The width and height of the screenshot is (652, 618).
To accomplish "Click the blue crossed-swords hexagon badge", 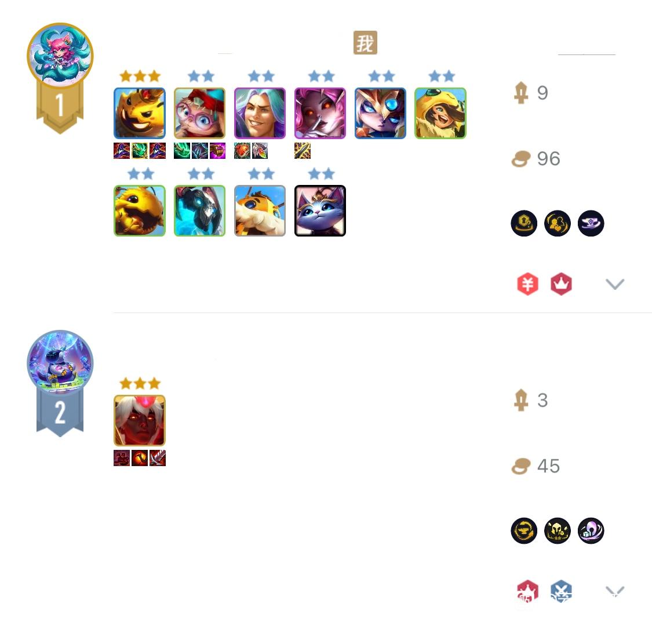I will point(561,591).
